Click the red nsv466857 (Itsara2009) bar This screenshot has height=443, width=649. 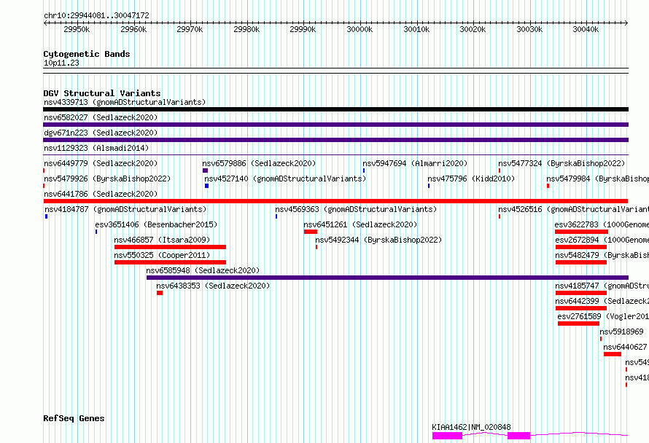(x=170, y=247)
